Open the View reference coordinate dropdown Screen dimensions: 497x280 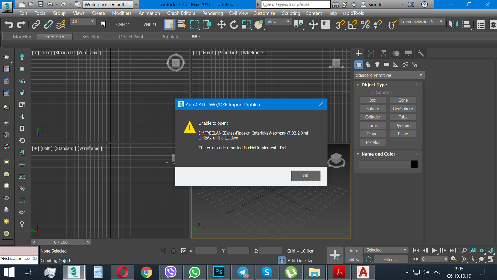[278, 22]
